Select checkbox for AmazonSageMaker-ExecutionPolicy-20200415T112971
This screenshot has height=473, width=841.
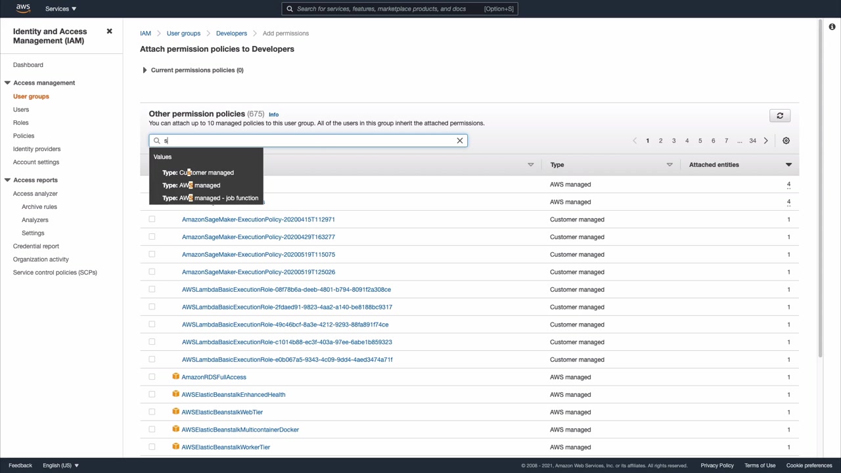pos(152,219)
